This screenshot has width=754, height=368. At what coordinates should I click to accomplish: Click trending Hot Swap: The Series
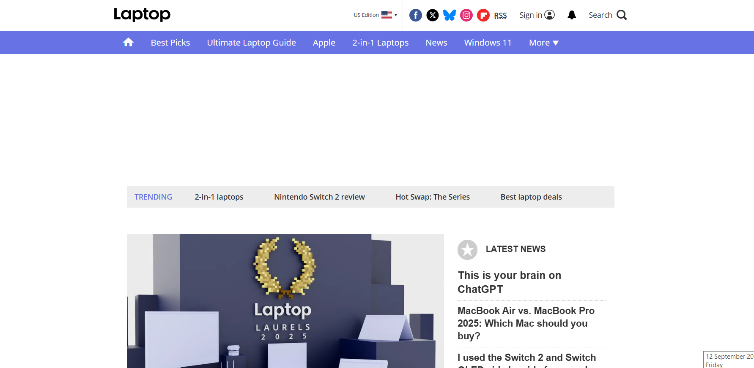coord(433,197)
